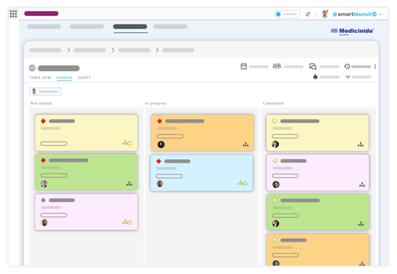Screen dimensions: 397x274
Task: Click assignee avatar on green Not started card
Action: (44, 184)
